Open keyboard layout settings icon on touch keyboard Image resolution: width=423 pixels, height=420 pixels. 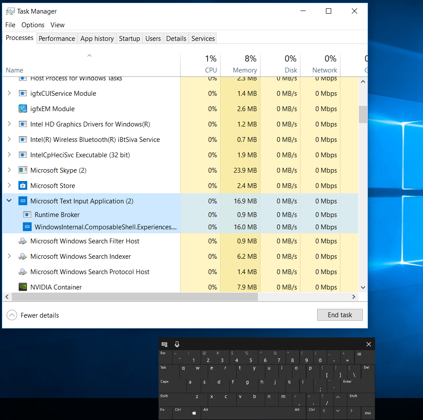(165, 344)
